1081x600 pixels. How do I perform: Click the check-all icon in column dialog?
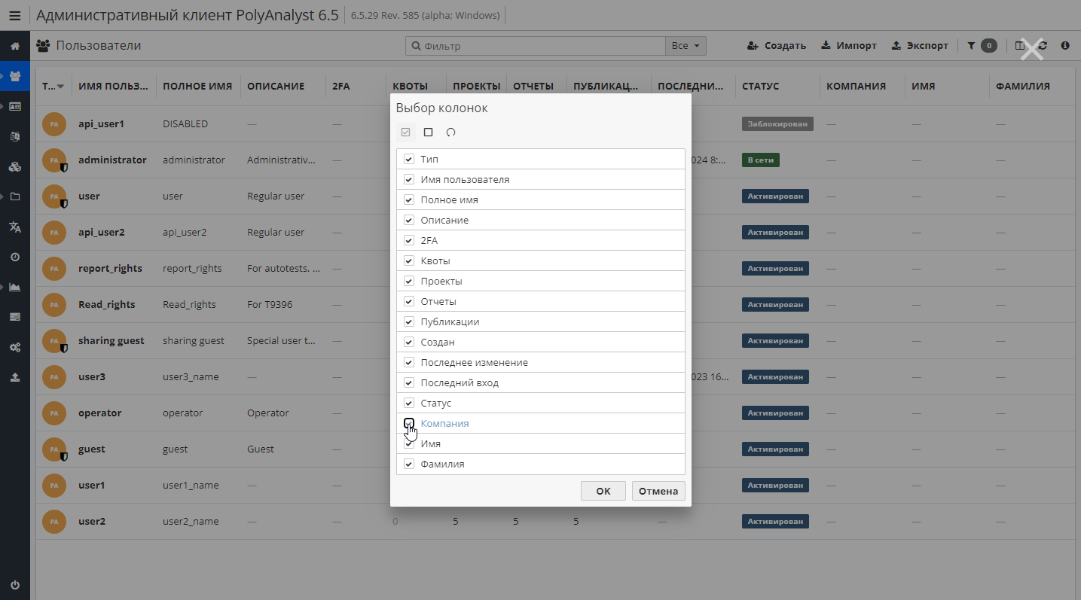406,132
